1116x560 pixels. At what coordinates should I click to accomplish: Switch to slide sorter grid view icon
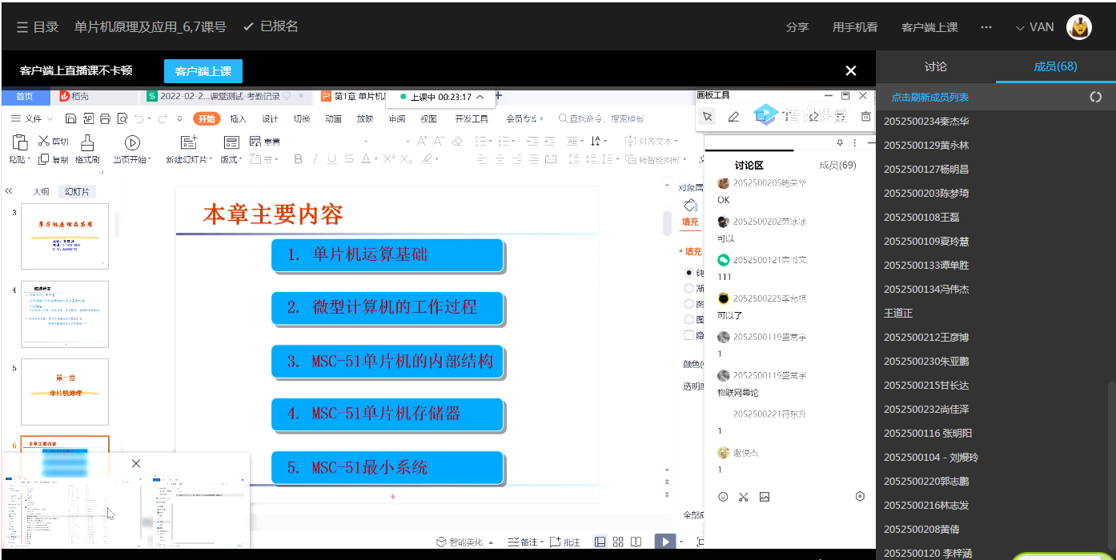point(618,542)
